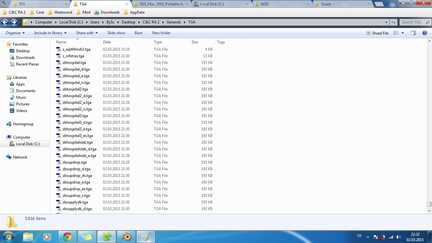Select file z_aipthfindr2.tga
Screen dimensions: 432x243
77,49
